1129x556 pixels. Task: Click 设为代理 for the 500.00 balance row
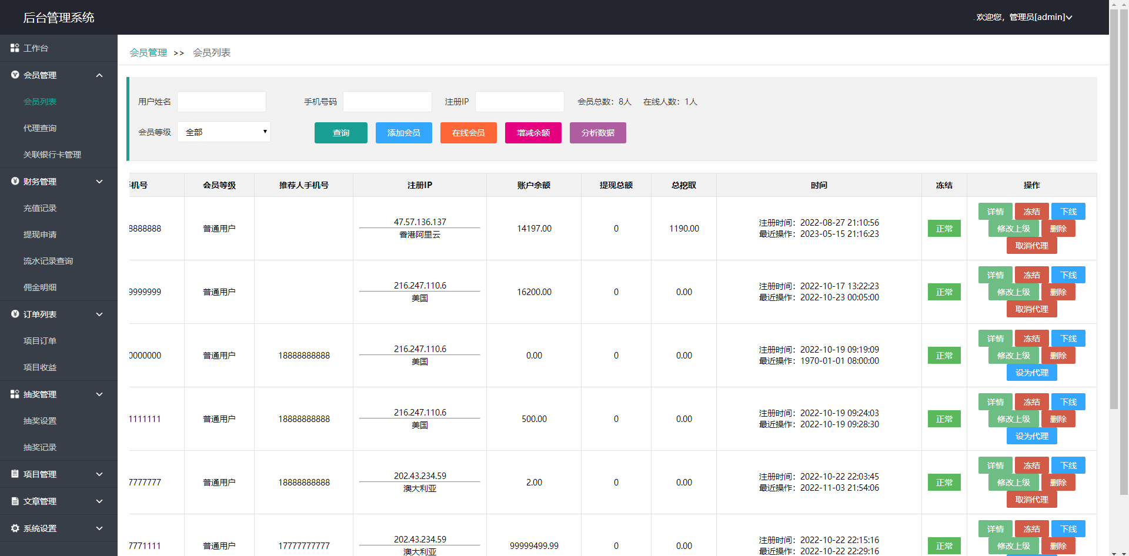pos(1031,436)
